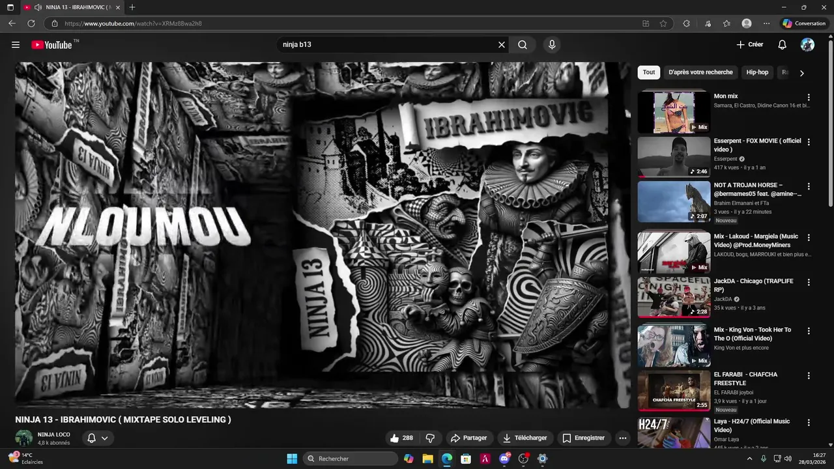Open options for Laya H24/7
Screen dimensions: 834x469
(x=809, y=423)
